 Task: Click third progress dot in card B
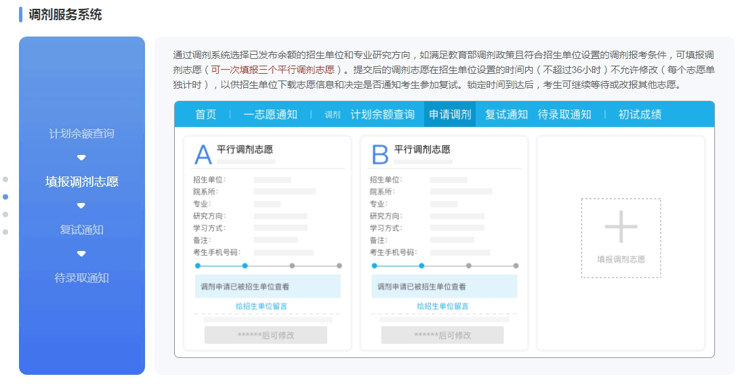click(x=469, y=266)
